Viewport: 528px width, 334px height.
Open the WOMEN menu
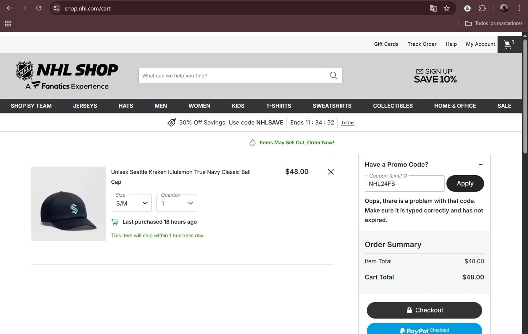(x=199, y=106)
